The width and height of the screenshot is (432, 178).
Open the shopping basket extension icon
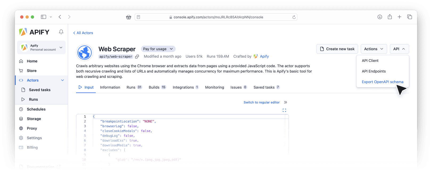pyautogui.click(x=128, y=17)
